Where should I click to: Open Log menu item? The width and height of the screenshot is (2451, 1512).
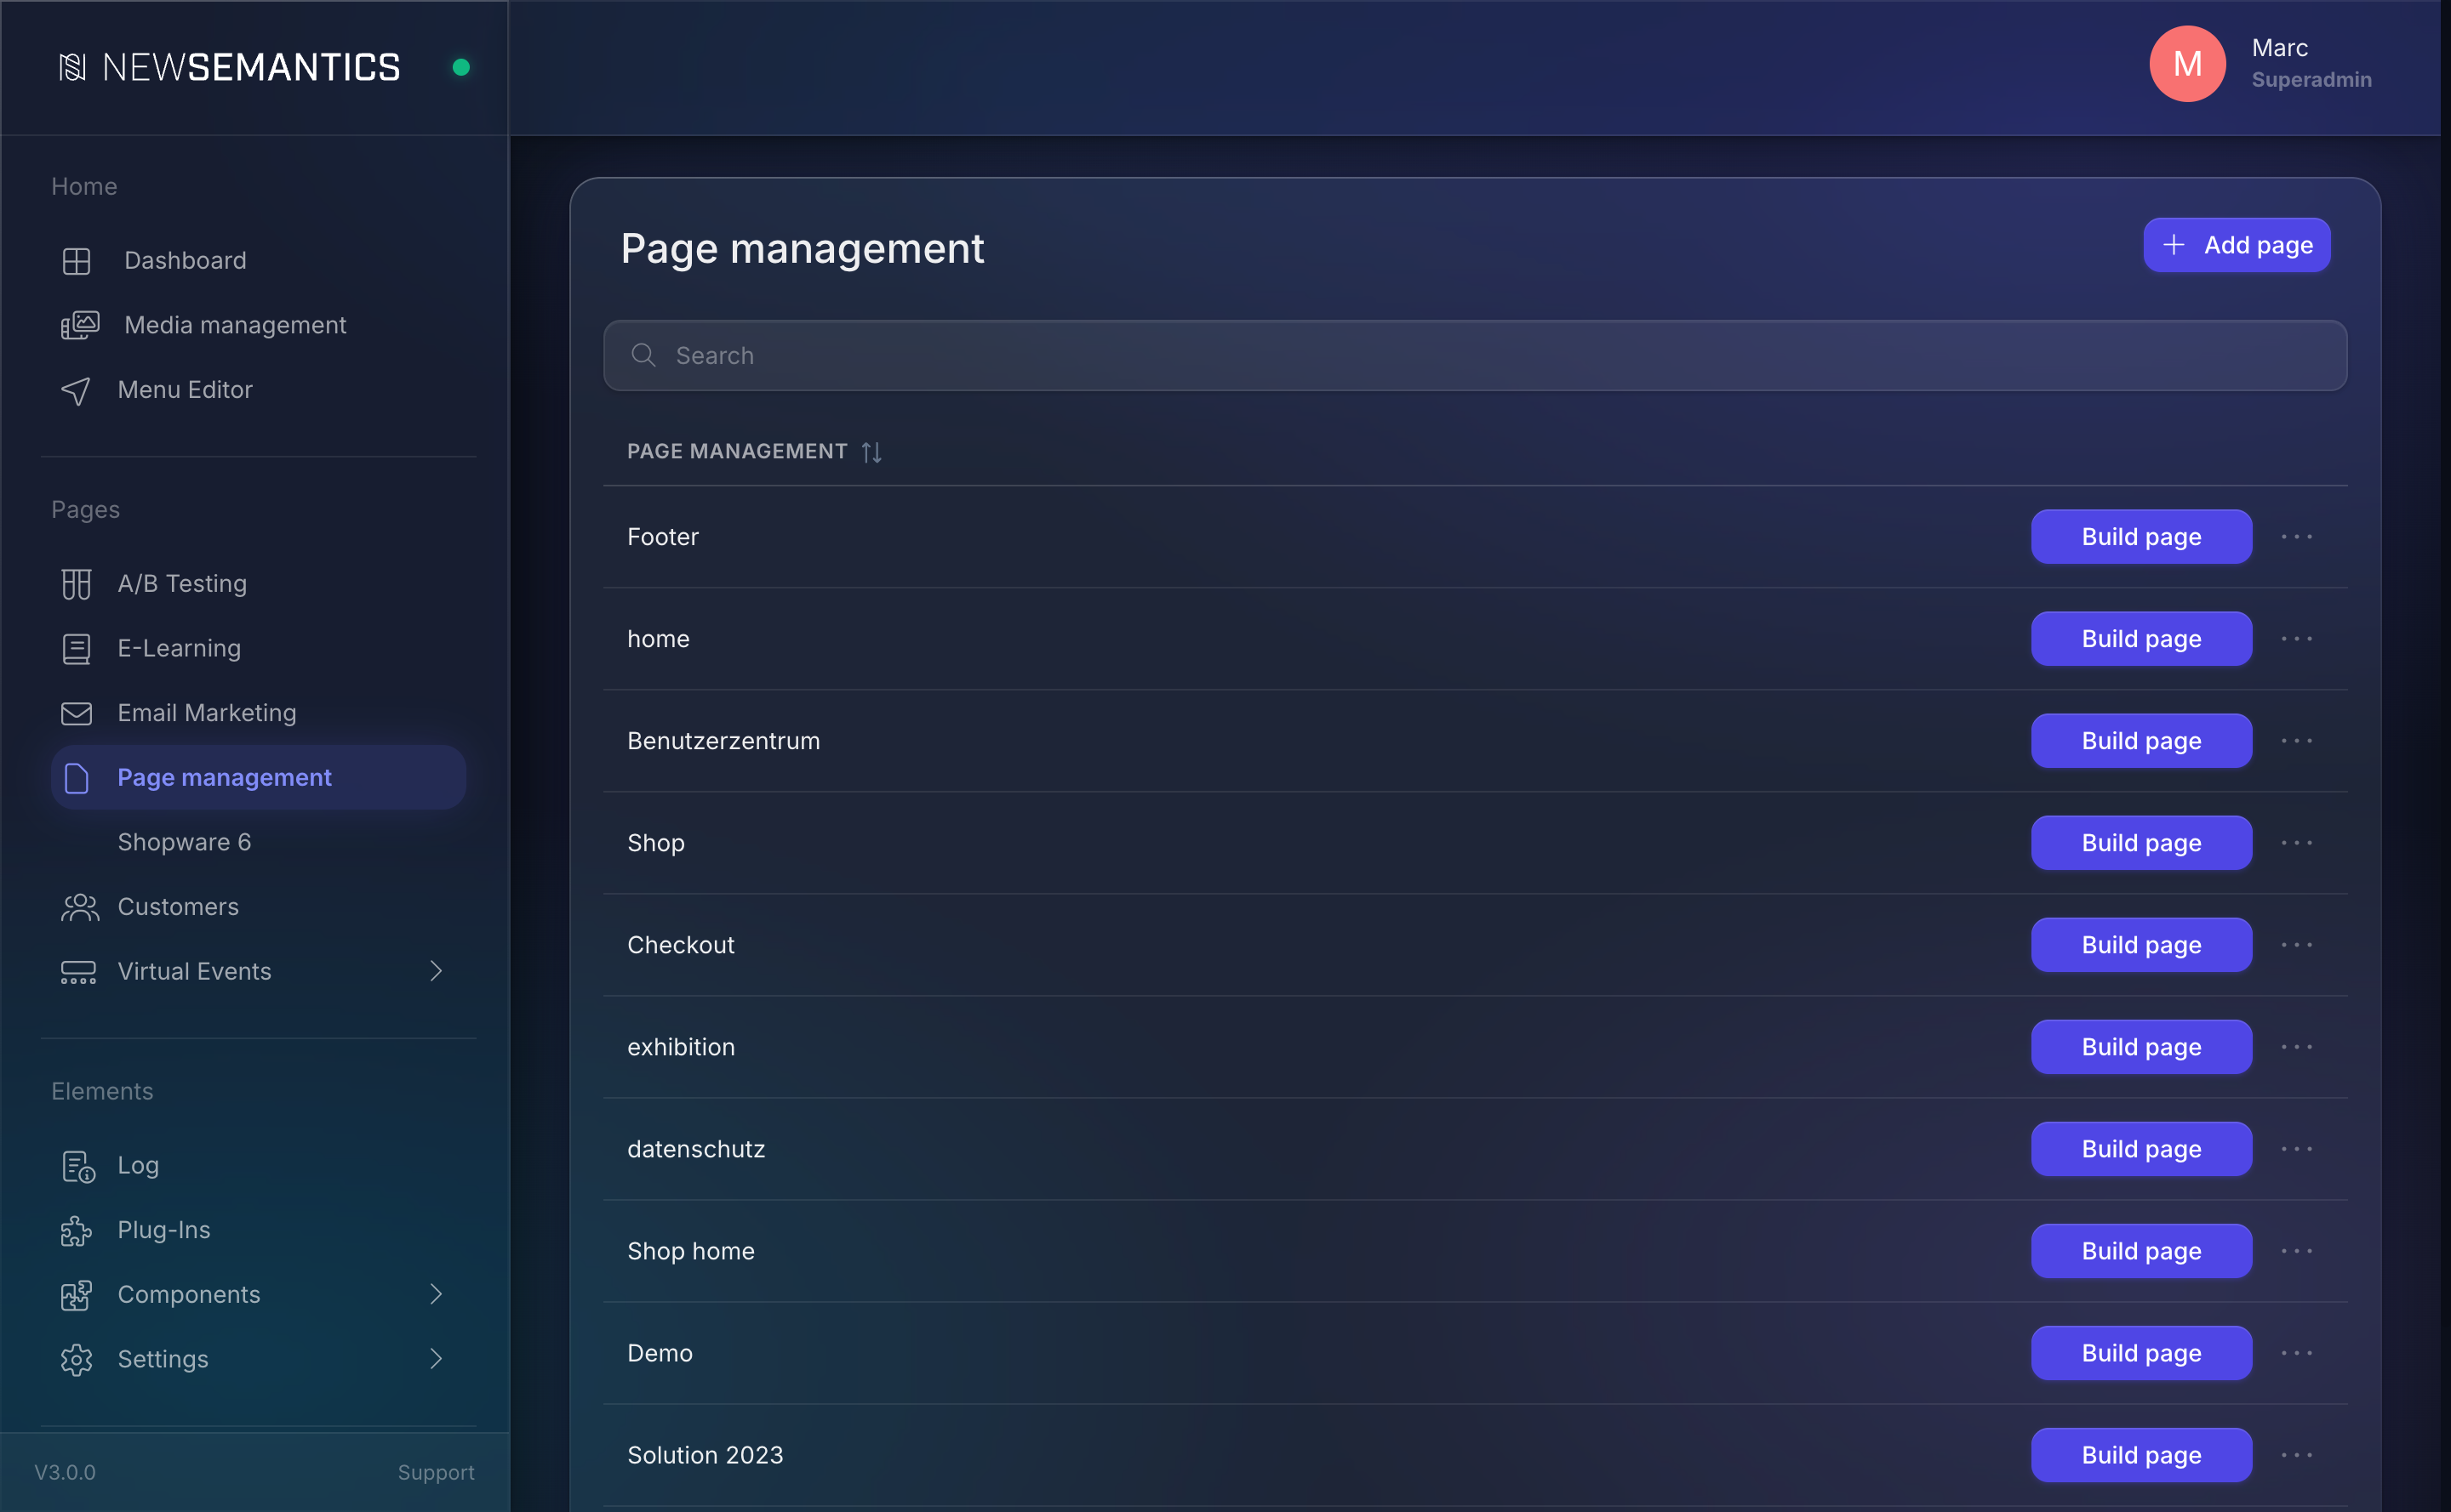258,1166
